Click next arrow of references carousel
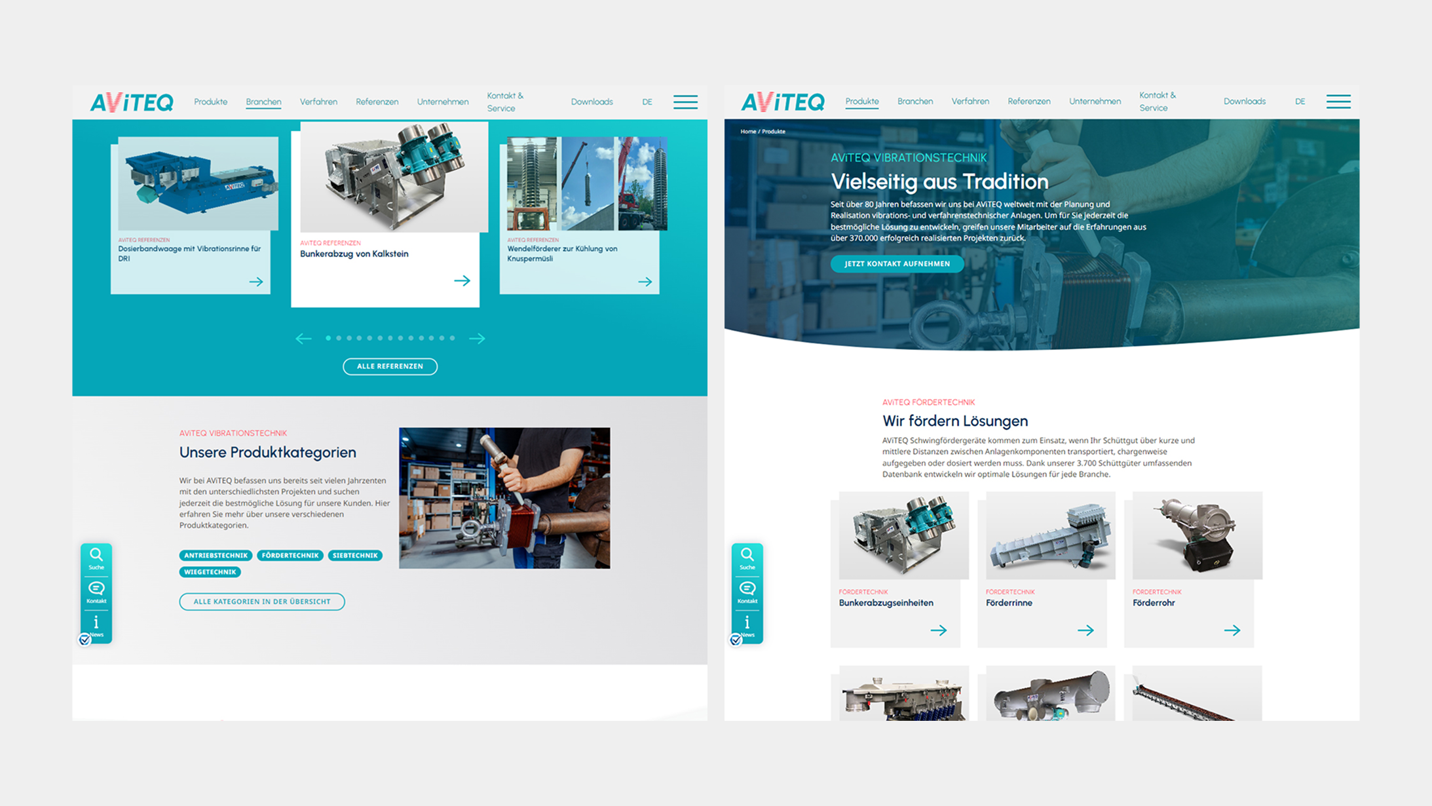 (477, 338)
